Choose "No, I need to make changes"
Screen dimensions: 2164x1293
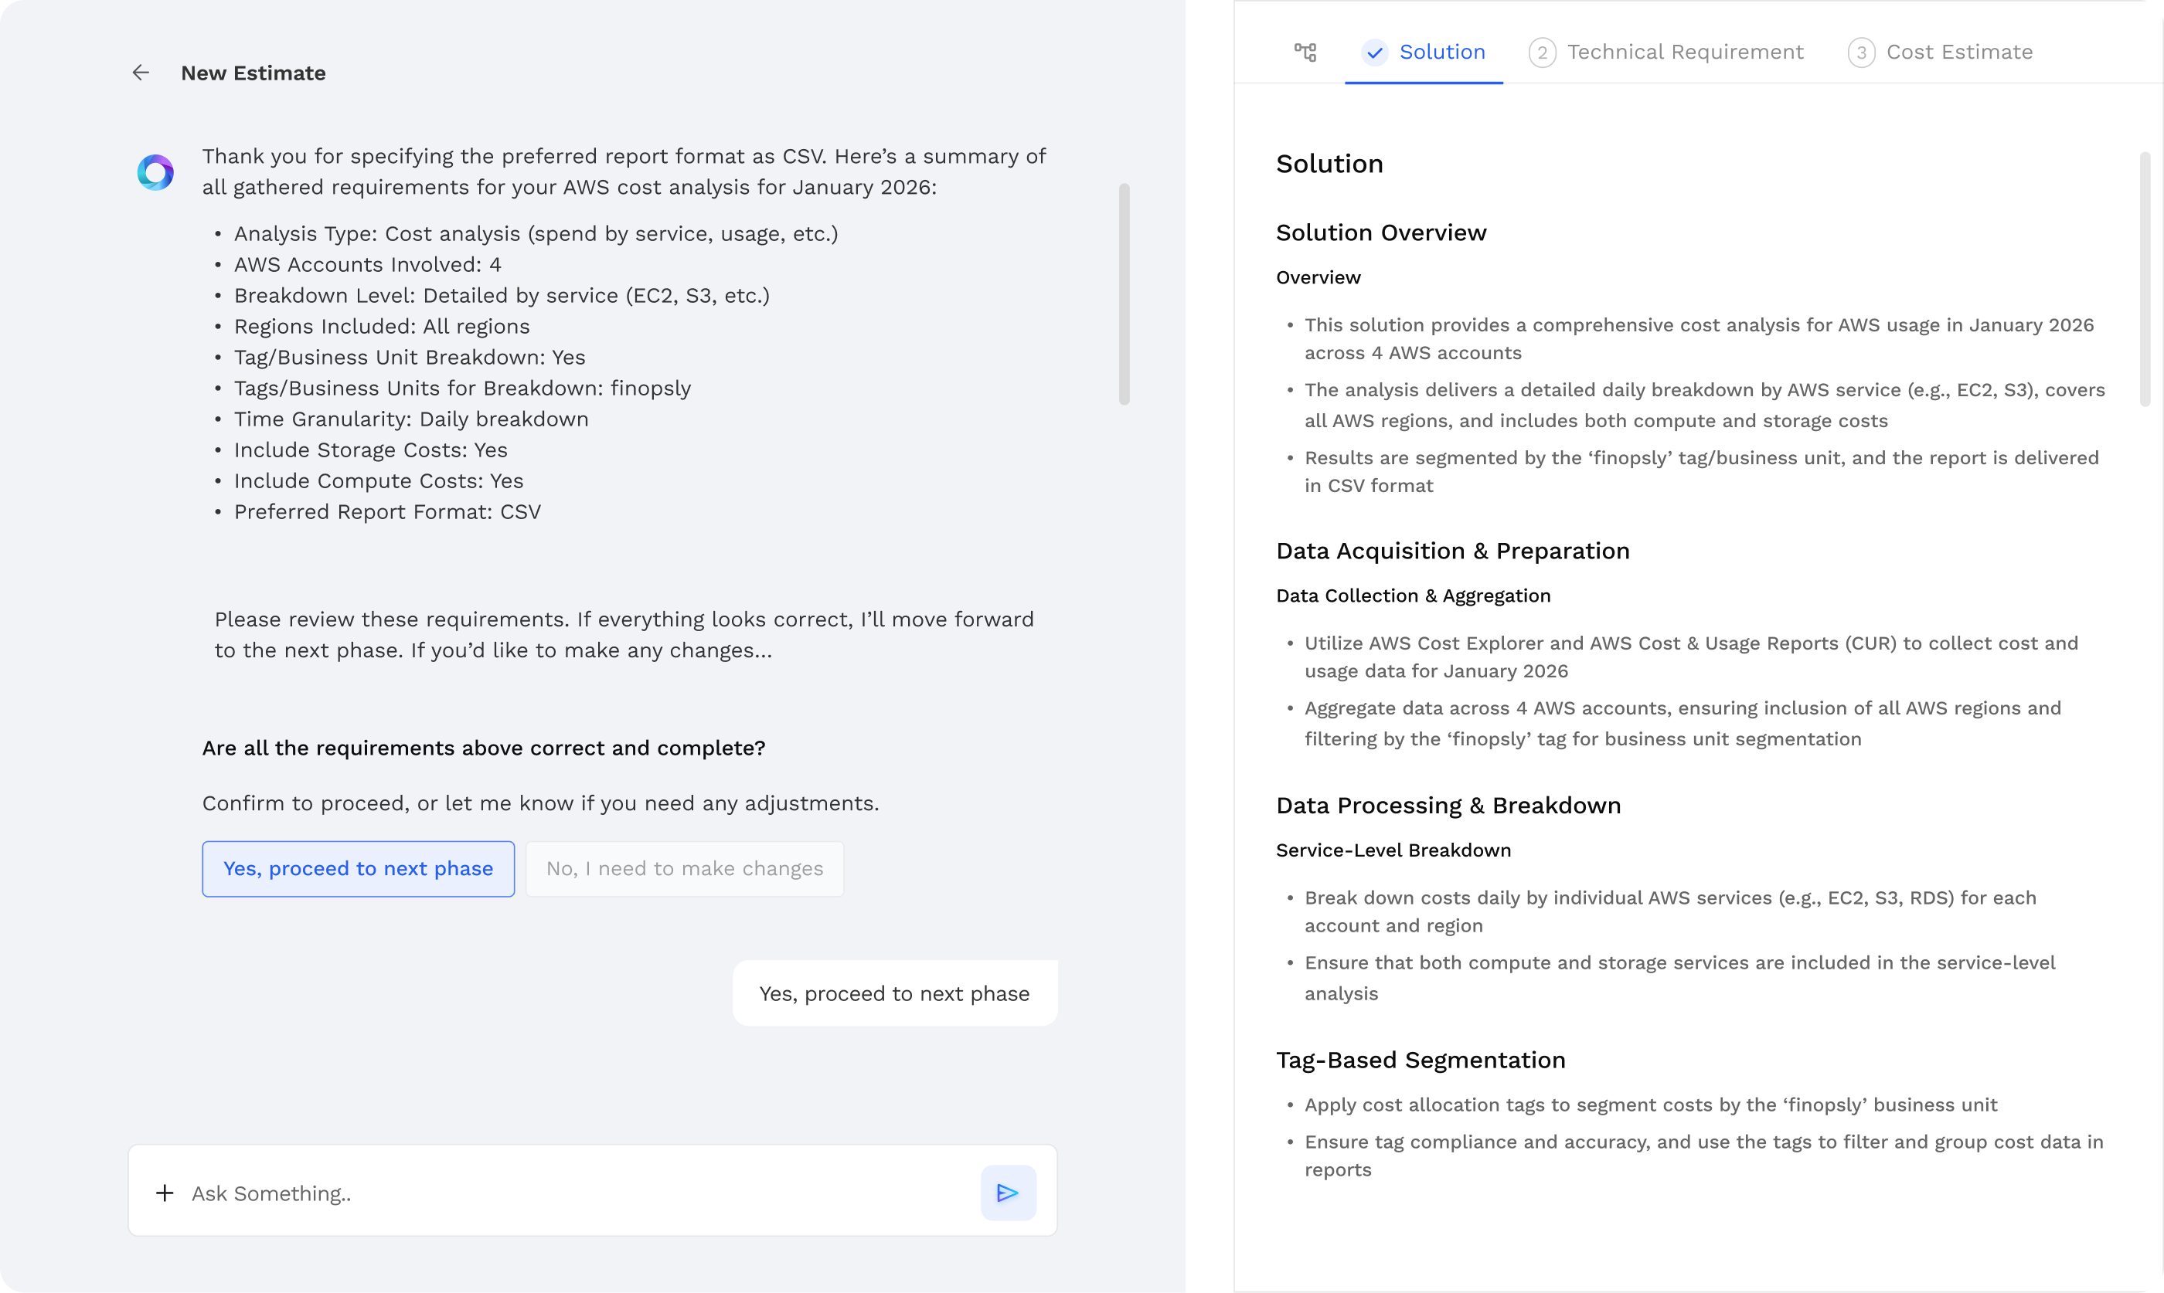coord(684,869)
